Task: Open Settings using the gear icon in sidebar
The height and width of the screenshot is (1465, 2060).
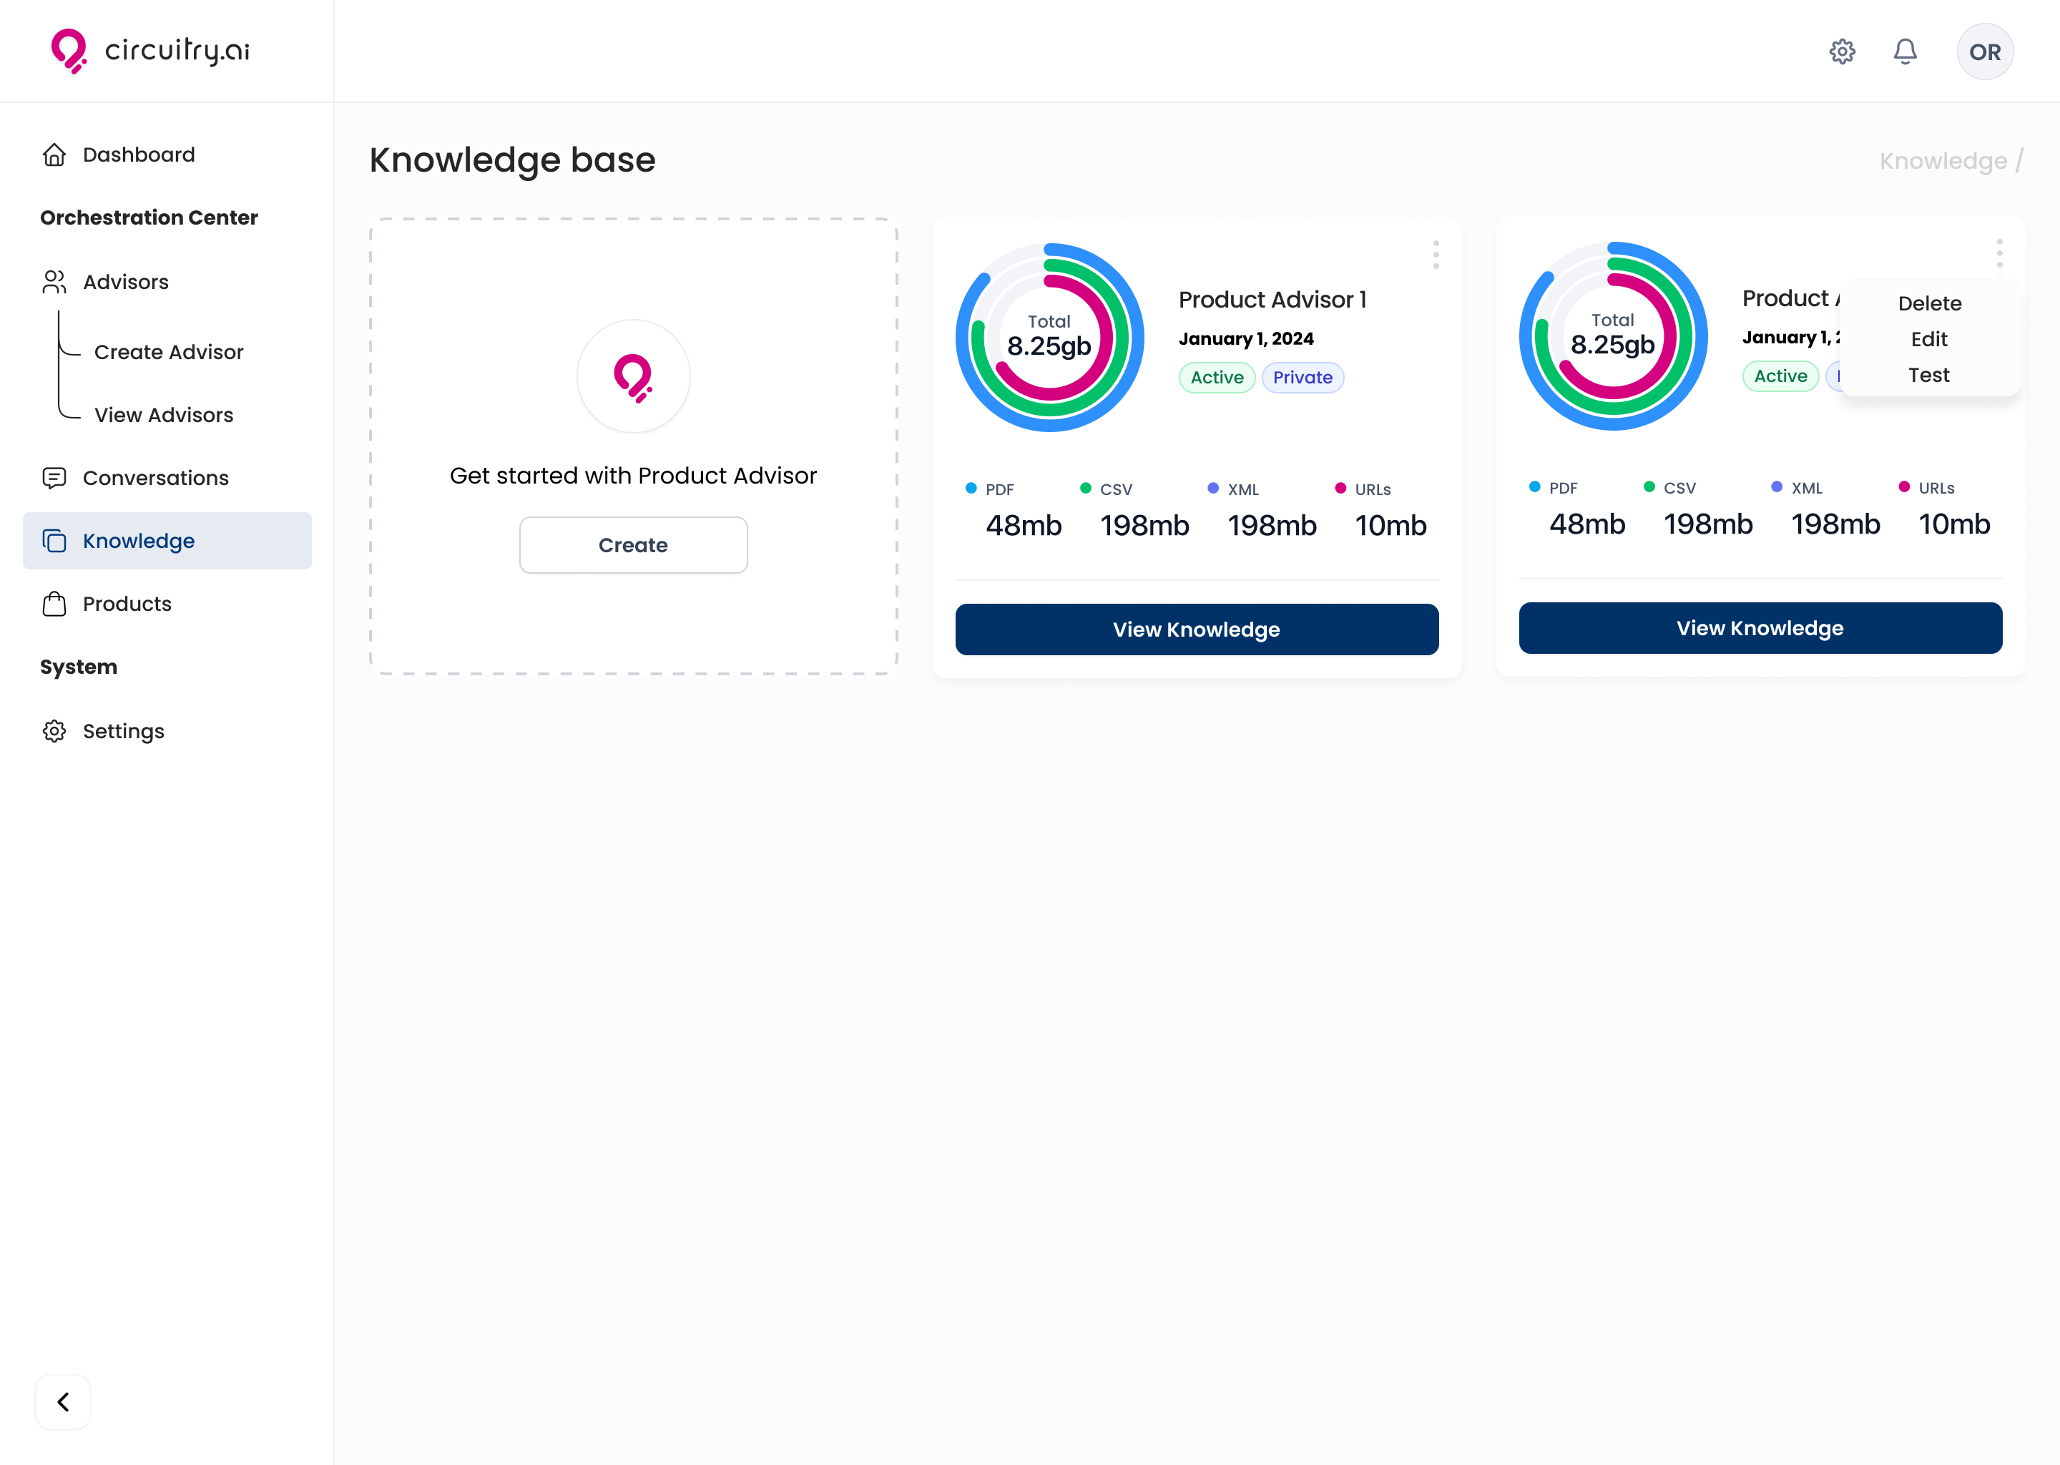Action: pos(54,730)
